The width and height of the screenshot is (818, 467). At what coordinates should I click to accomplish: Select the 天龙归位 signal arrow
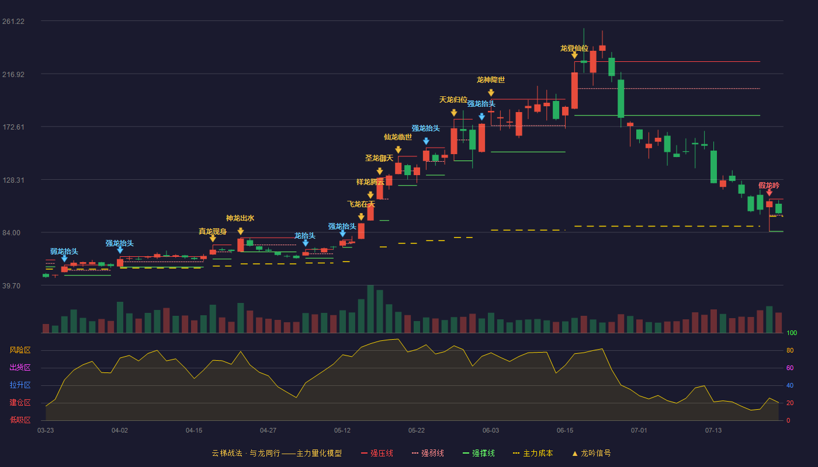coord(454,113)
